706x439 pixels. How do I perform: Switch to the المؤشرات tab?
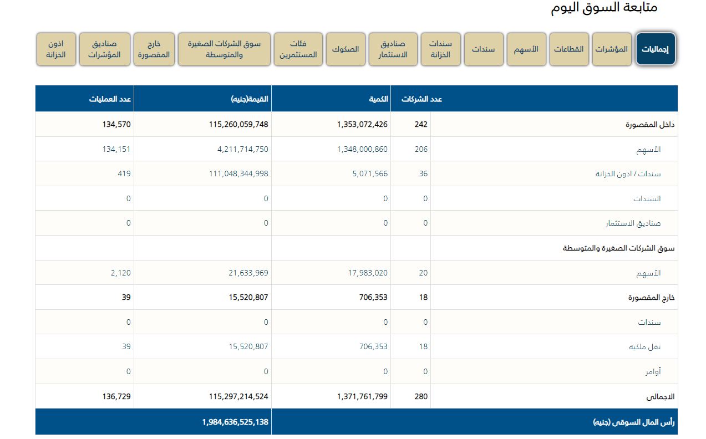coord(611,49)
